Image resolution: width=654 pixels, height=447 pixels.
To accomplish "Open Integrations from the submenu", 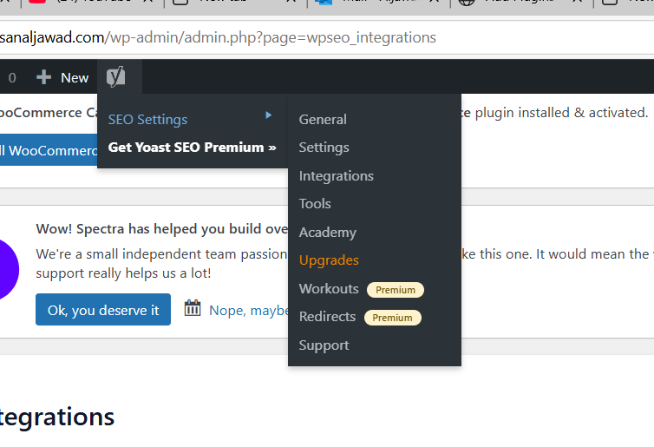I will point(337,175).
